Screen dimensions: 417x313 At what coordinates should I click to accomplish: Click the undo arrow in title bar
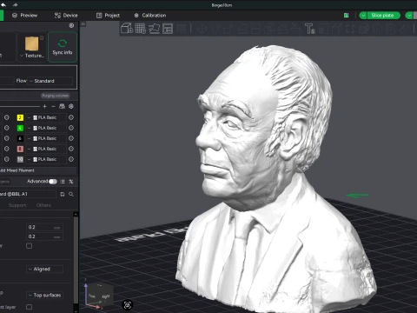click(x=3, y=4)
